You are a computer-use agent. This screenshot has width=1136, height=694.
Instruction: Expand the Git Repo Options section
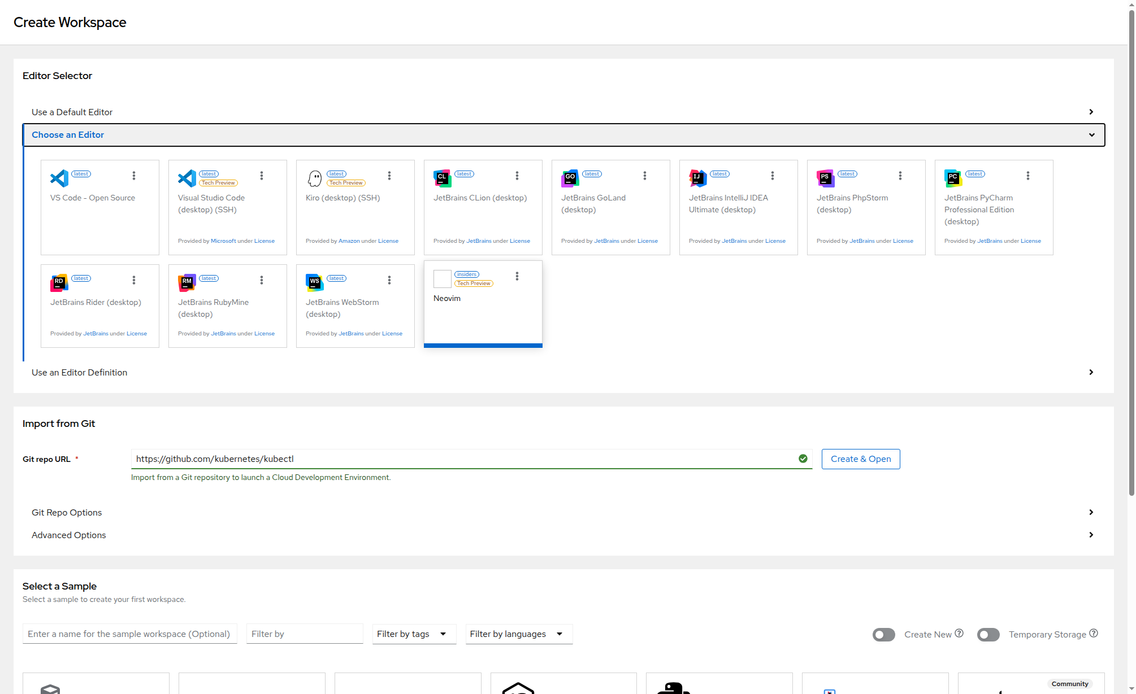tap(67, 513)
